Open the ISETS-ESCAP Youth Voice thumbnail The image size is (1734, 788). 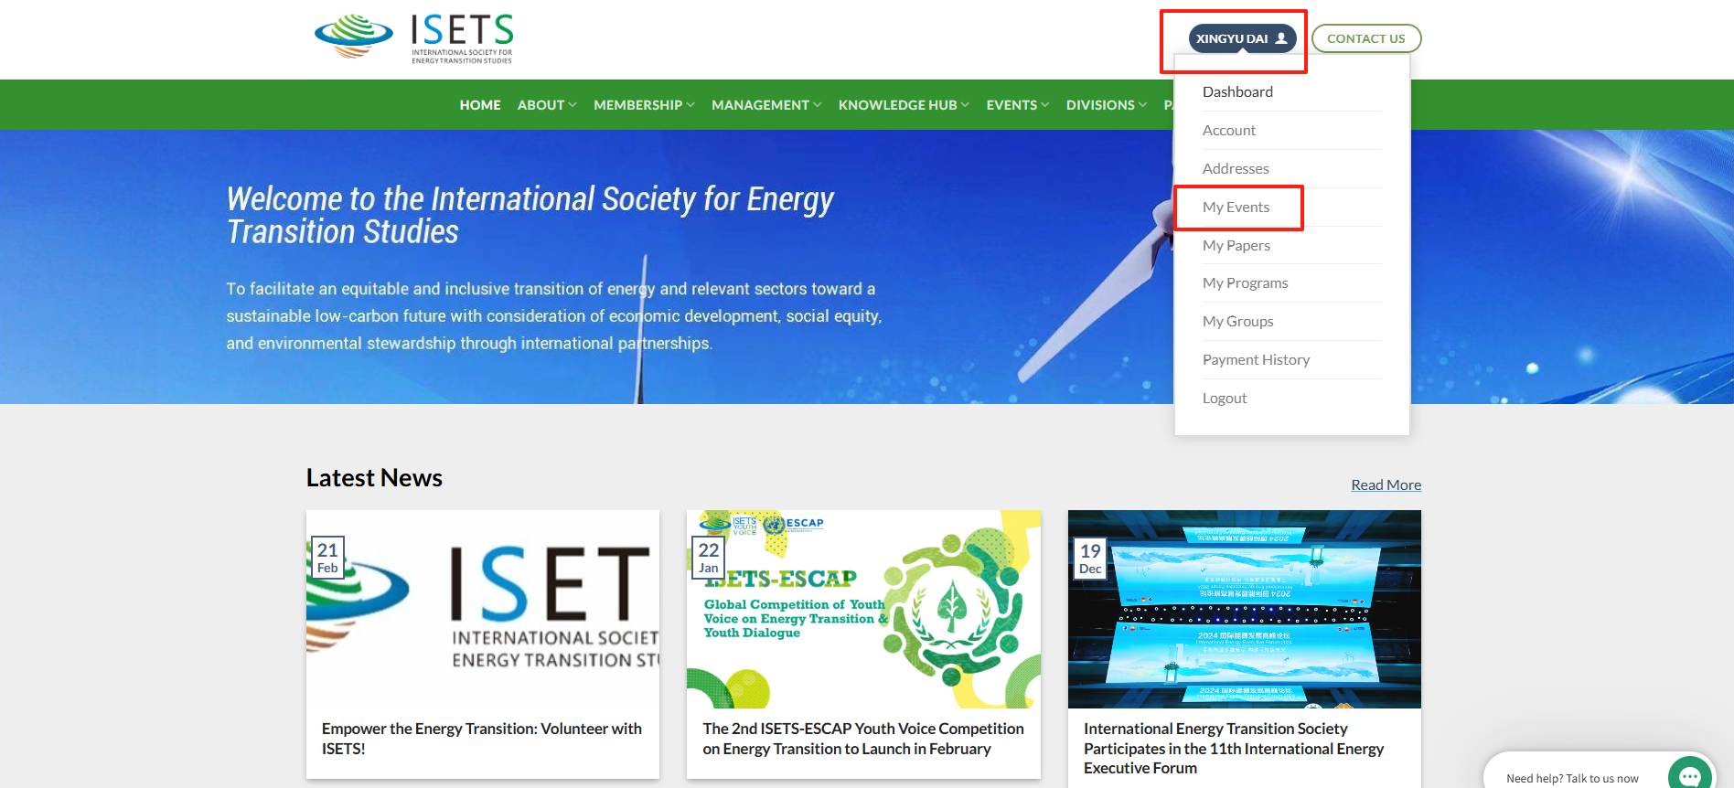[x=863, y=609]
